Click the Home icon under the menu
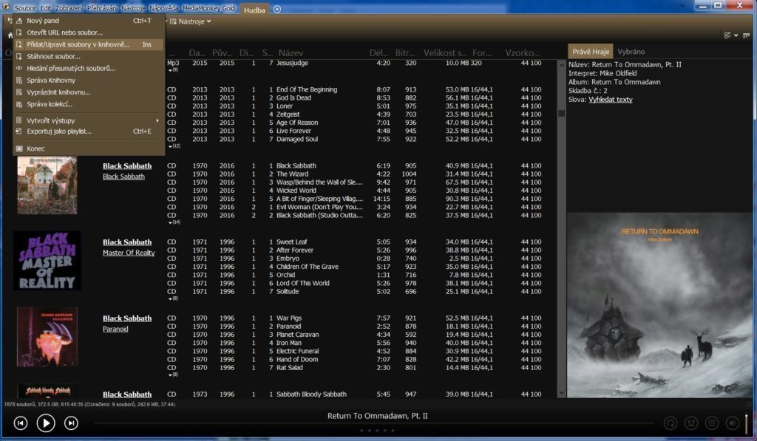This screenshot has height=441, width=757. (10, 35)
